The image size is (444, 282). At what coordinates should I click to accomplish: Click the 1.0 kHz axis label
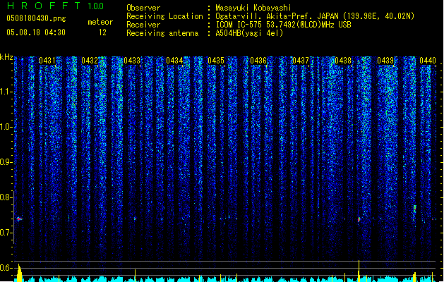click(x=6, y=127)
